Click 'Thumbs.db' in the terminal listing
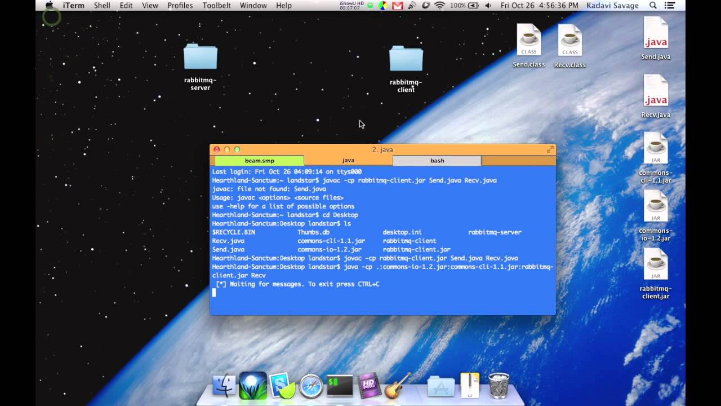Image resolution: width=721 pixels, height=406 pixels. coord(314,232)
